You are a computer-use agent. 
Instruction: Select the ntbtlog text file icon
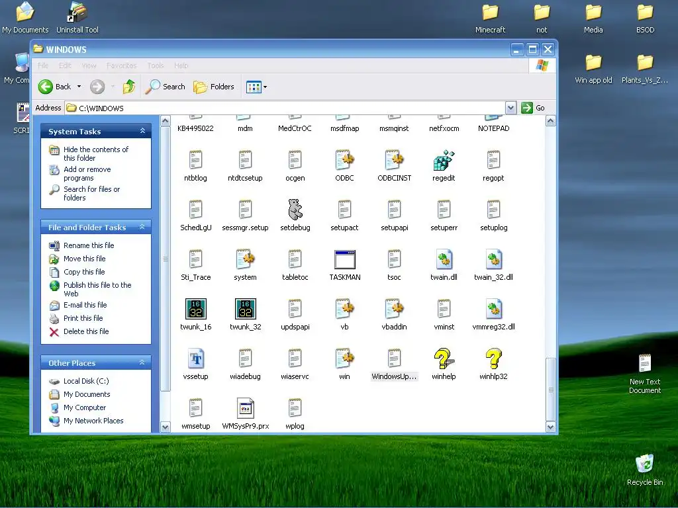(x=195, y=160)
